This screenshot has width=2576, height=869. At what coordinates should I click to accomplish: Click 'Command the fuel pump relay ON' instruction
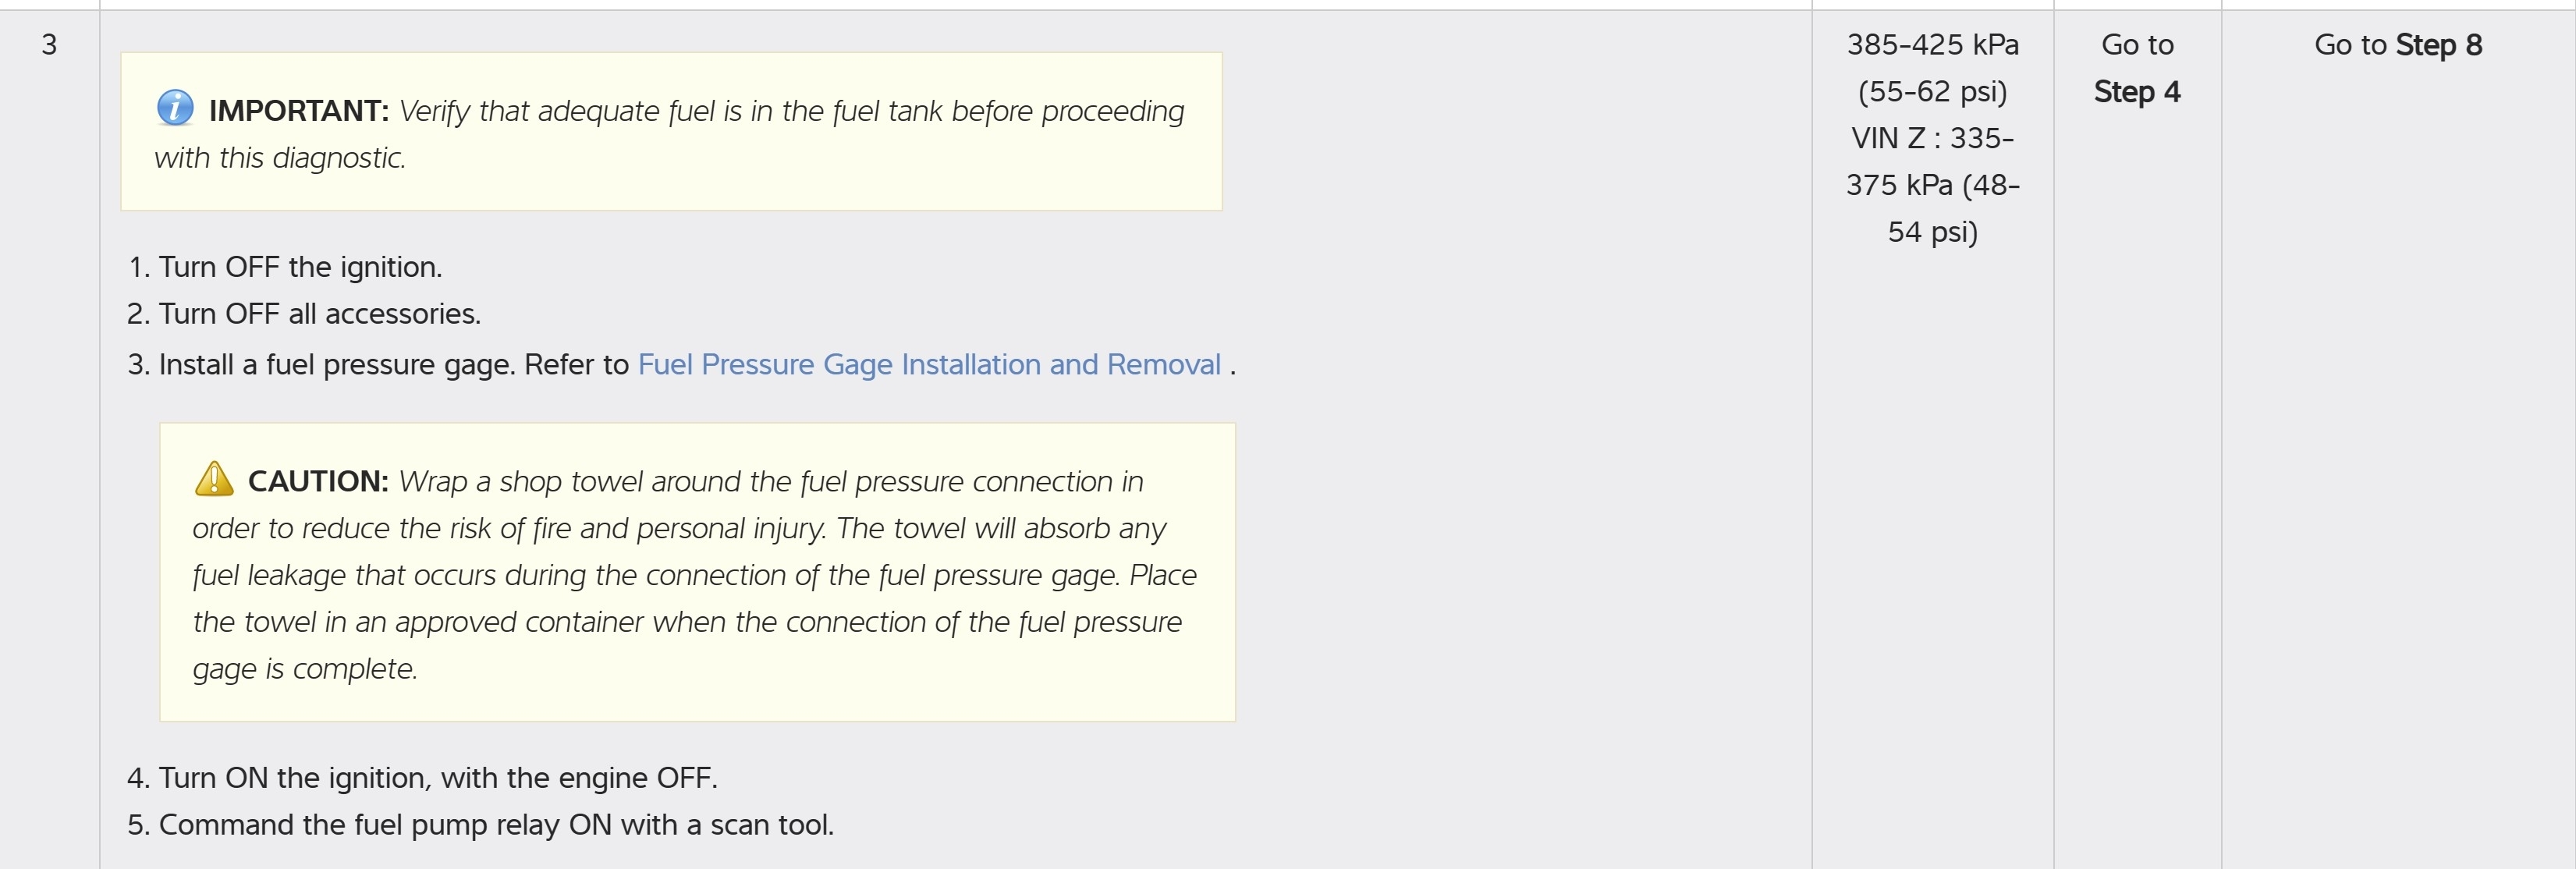click(x=495, y=825)
